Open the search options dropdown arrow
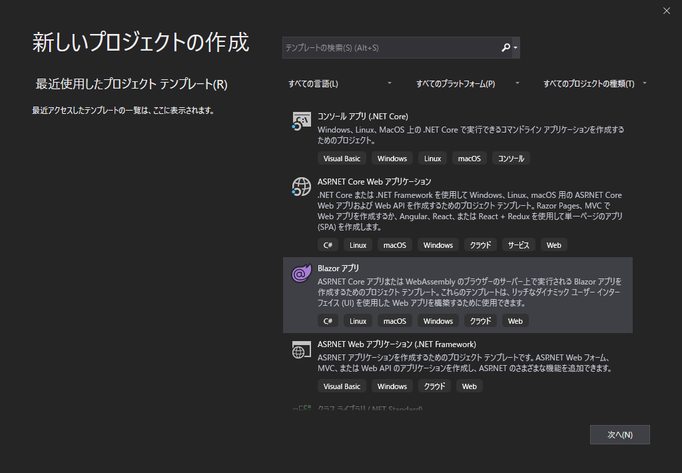This screenshot has width=682, height=473. pyautogui.click(x=515, y=47)
